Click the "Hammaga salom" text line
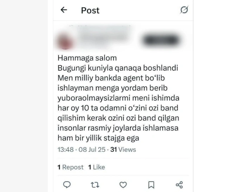 [x=87, y=58]
